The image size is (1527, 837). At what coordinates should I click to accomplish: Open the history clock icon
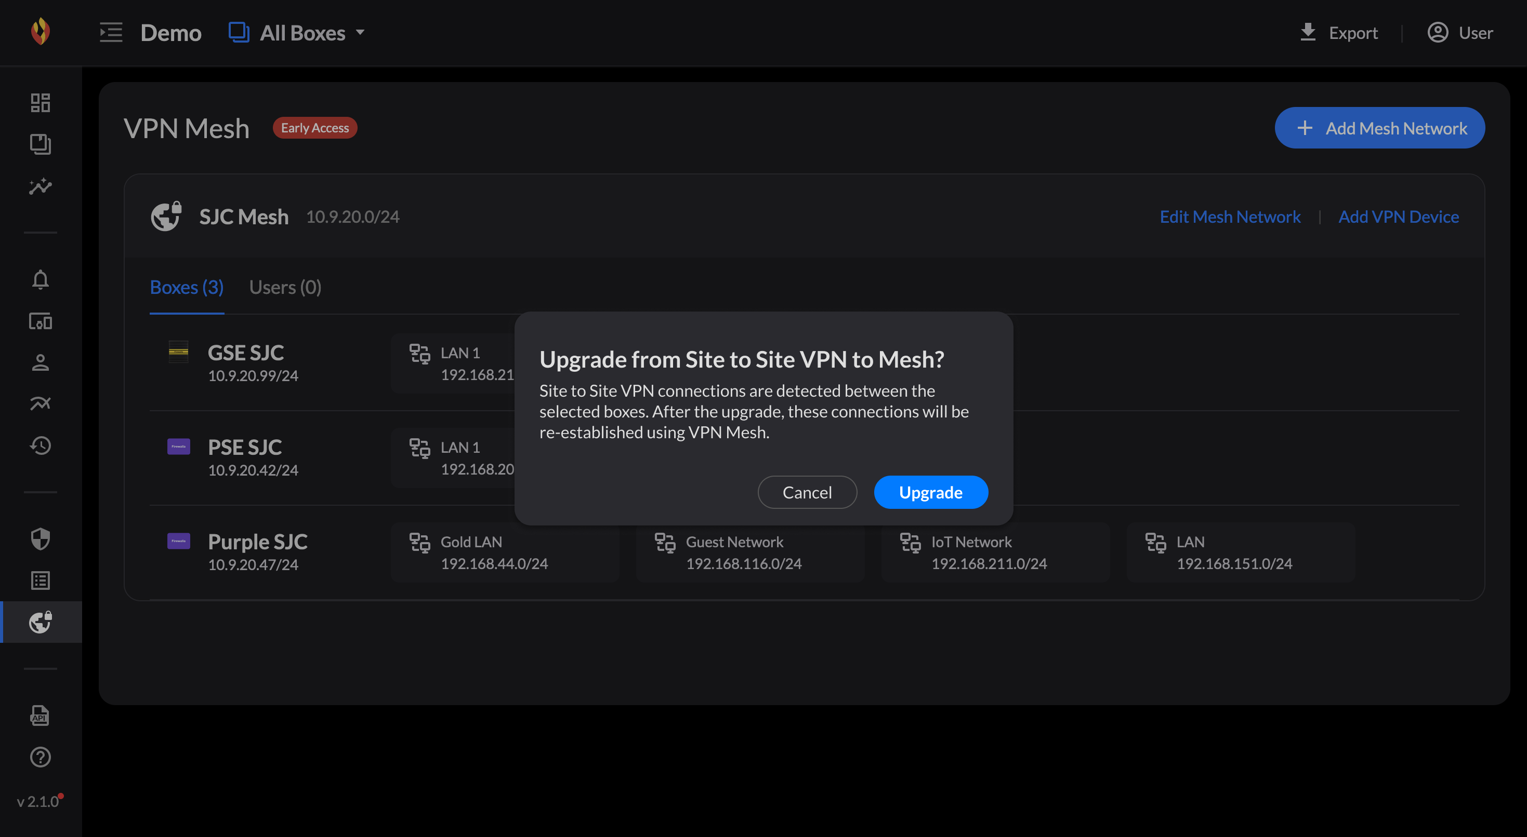point(41,446)
